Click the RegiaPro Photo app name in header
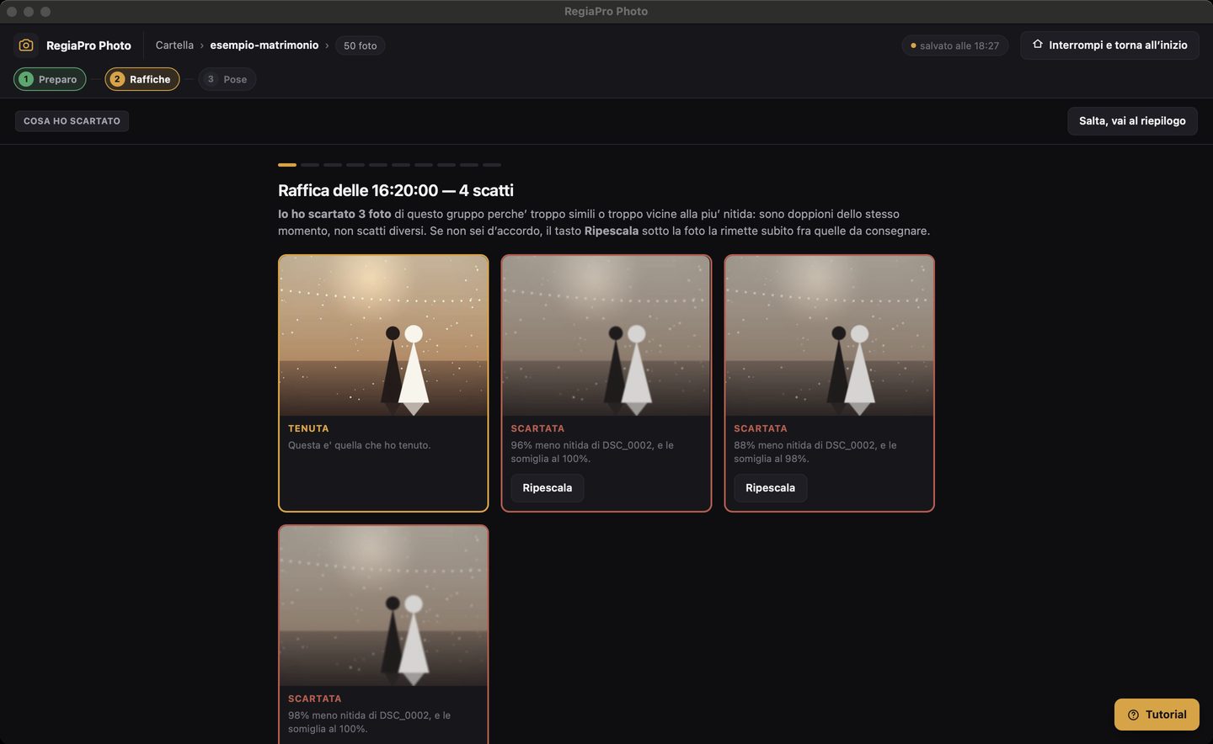Screen dimensions: 1213x744 tap(88, 45)
